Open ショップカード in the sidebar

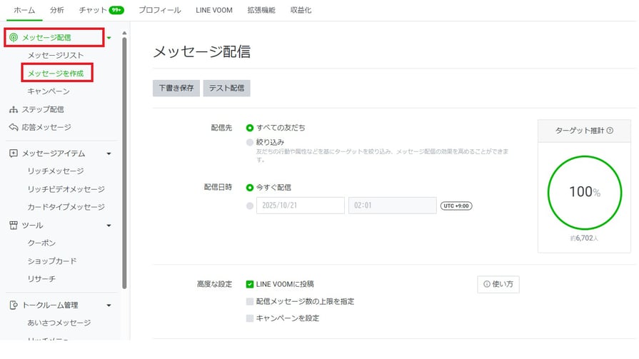click(51, 261)
